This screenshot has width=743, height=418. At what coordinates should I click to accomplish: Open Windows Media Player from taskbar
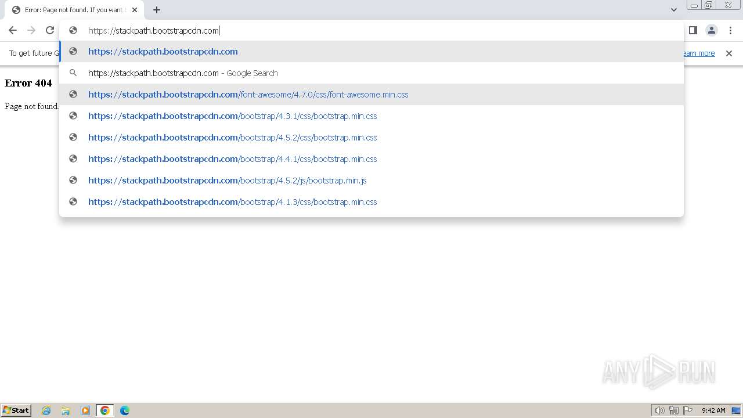(85, 410)
